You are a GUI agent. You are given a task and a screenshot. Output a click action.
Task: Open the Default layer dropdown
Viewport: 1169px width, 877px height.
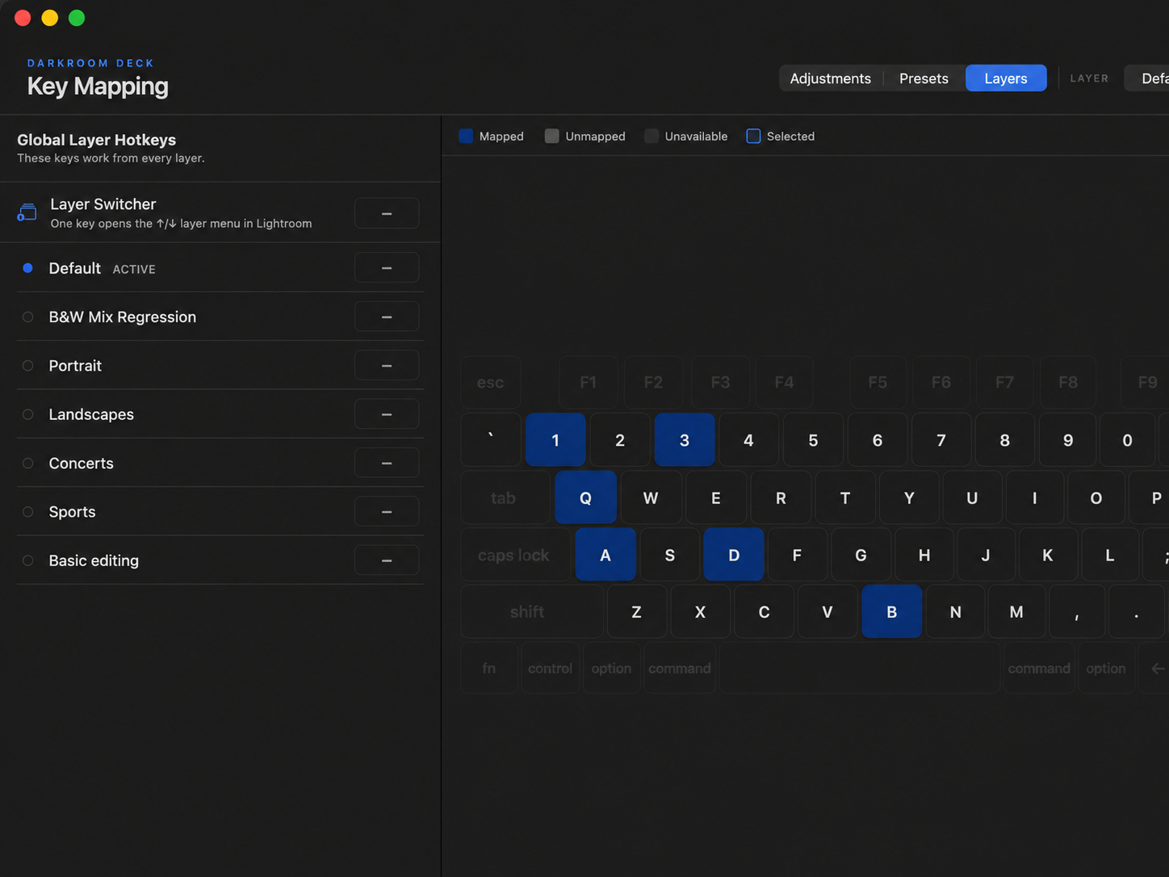[1147, 78]
